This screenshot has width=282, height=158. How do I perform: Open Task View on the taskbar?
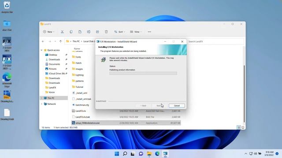[133, 154]
